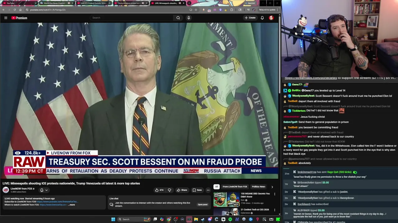Viewport: 398px width, 223px height.
Task: Open the streamlabs.com/bonec1inks link in chat
Action: (x=311, y=78)
